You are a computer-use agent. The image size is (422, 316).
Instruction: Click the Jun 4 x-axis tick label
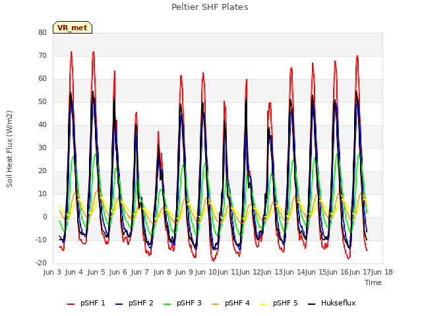(74, 272)
